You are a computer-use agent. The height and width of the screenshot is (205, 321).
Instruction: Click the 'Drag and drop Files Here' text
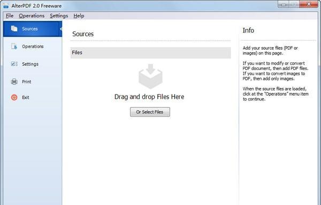pyautogui.click(x=149, y=97)
